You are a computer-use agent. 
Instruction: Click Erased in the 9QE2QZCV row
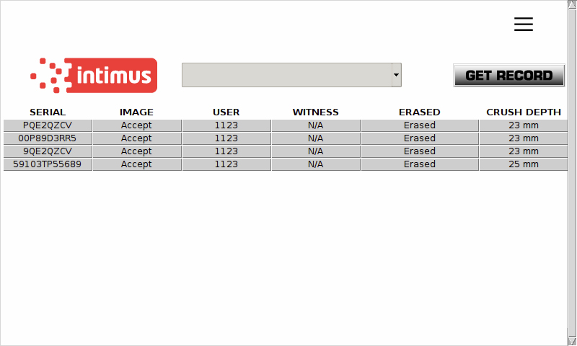click(420, 151)
